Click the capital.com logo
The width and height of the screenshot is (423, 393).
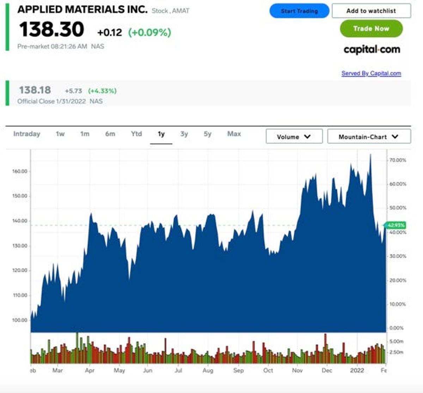point(372,50)
